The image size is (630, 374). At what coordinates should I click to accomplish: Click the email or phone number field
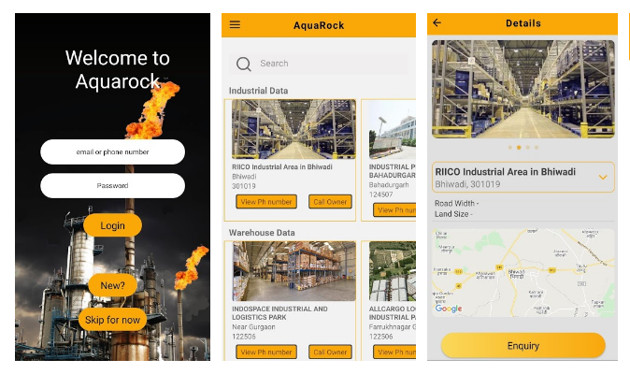click(x=112, y=151)
